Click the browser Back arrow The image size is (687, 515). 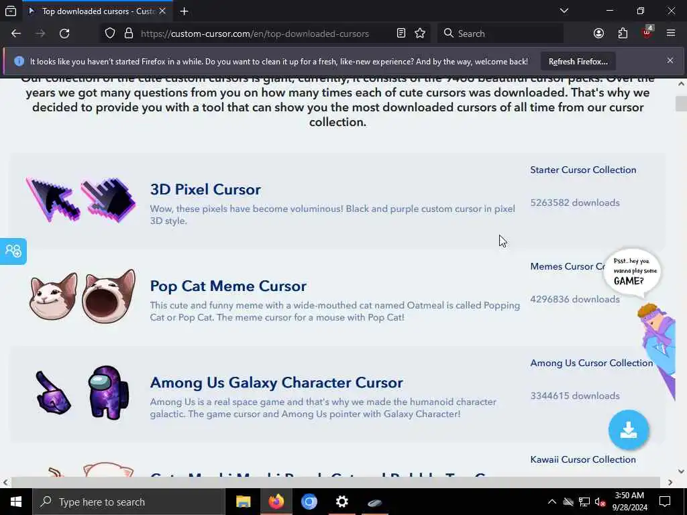16,34
